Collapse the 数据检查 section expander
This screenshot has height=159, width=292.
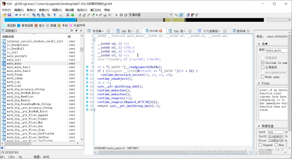pyautogui.click(x=259, y=126)
